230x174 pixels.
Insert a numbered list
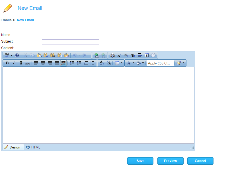tap(86, 63)
